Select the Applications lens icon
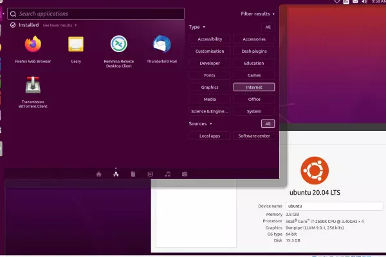Viewport: 386px width, 257px height. (116, 174)
